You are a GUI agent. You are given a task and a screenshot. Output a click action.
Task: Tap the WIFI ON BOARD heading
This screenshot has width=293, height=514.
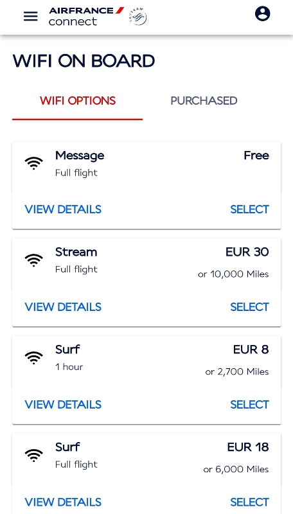tap(84, 61)
